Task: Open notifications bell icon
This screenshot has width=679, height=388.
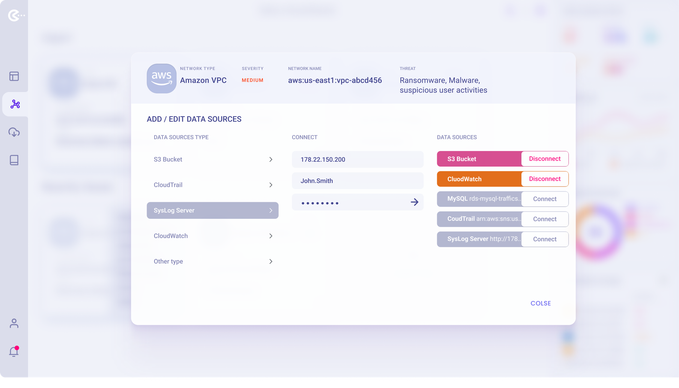Action: point(14,351)
